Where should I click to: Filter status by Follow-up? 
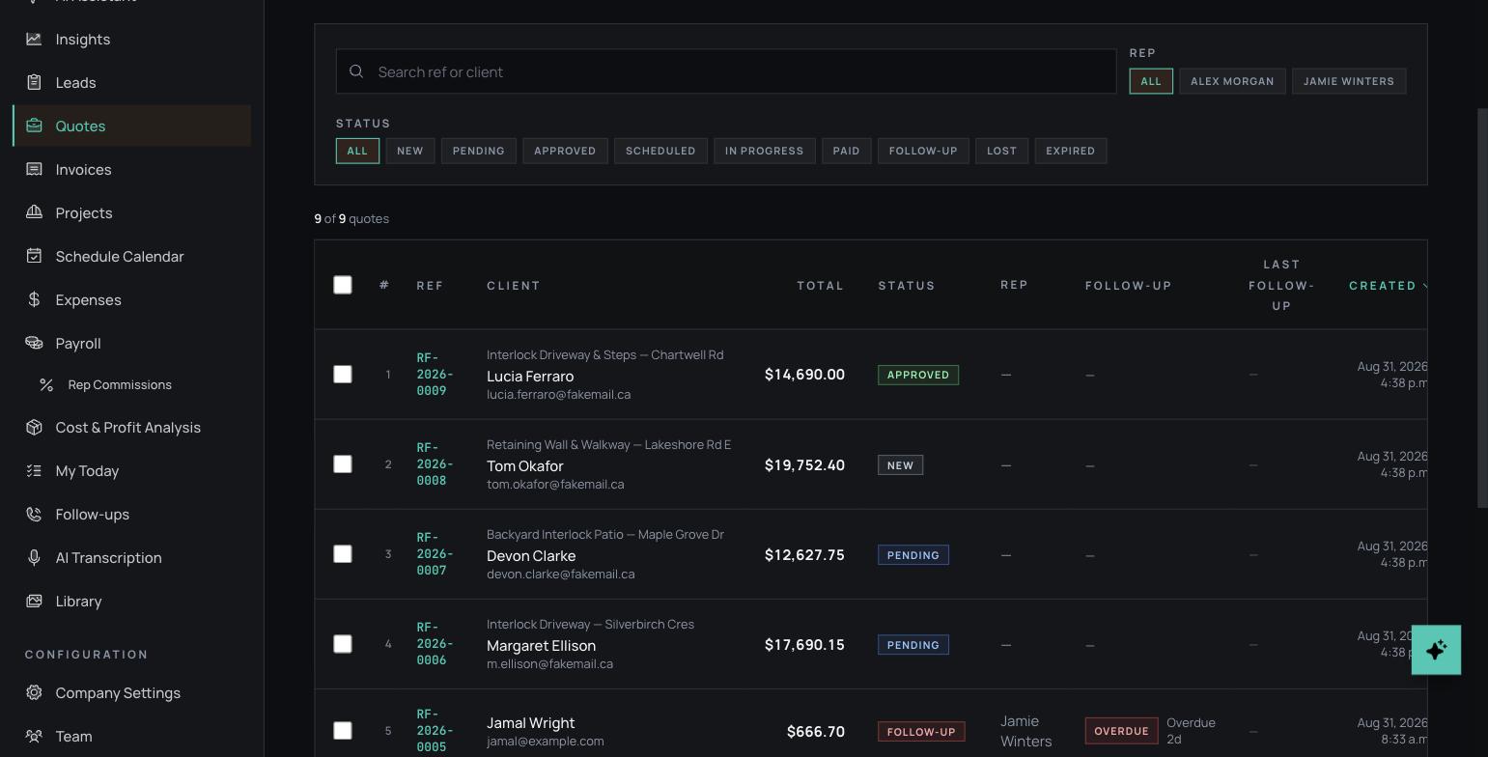tap(923, 151)
